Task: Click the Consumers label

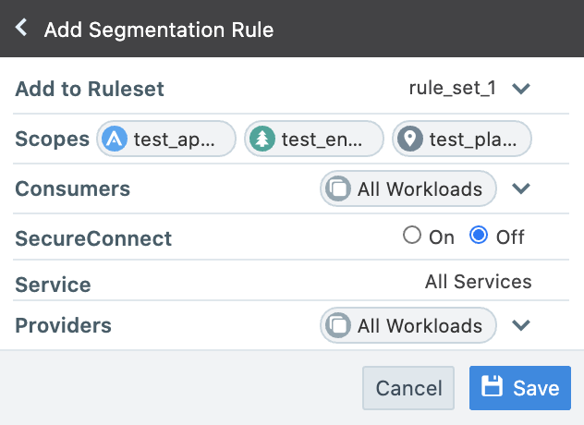Action: click(73, 188)
